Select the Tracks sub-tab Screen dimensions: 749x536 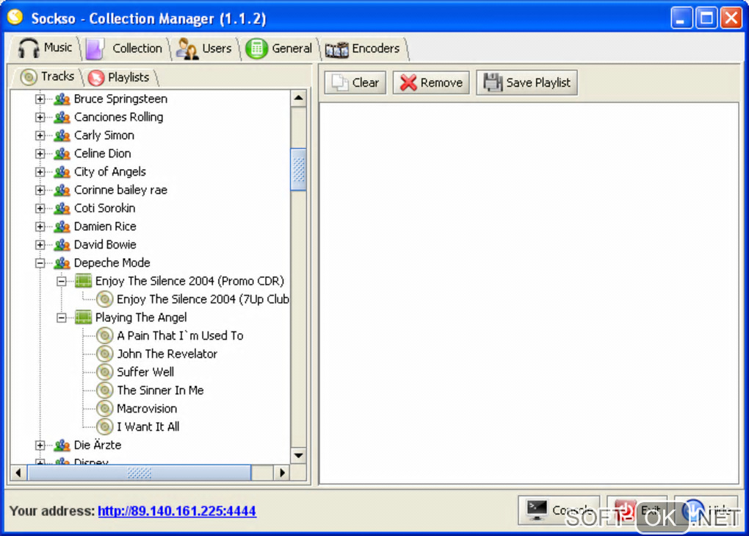click(48, 76)
